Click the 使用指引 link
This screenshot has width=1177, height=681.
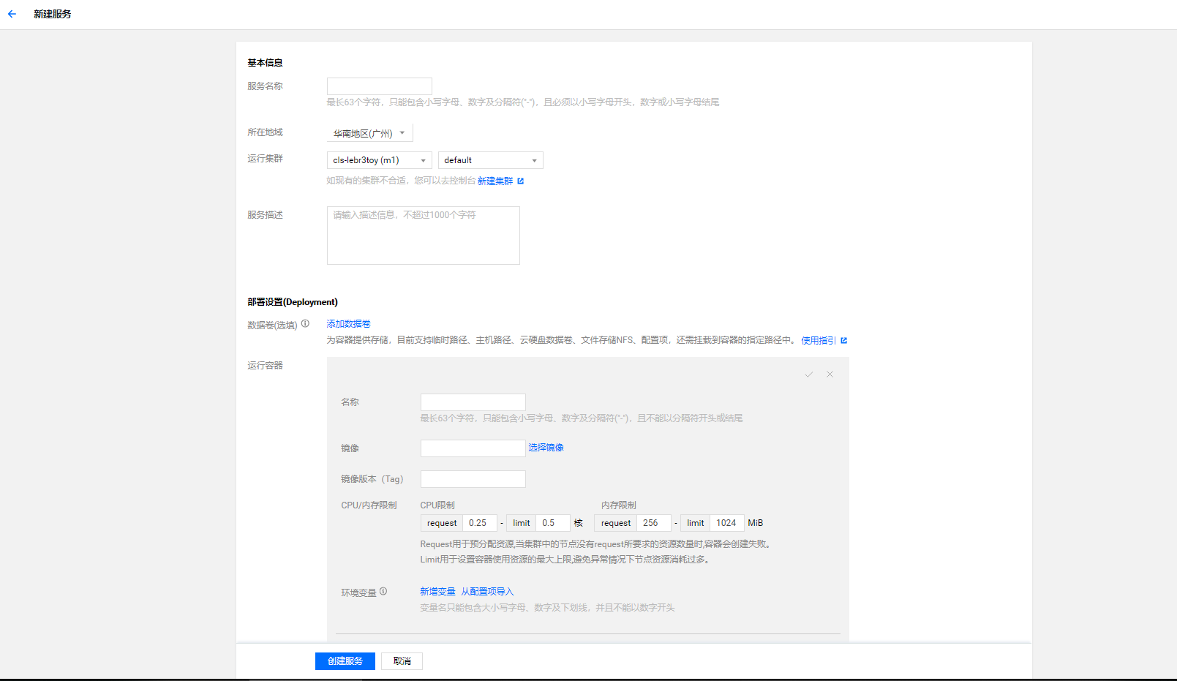point(819,340)
